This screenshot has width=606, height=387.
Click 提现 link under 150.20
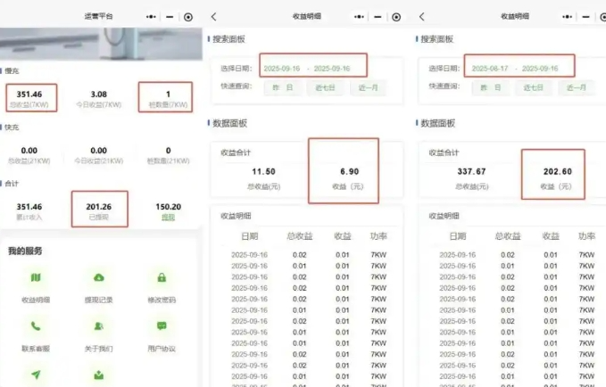[x=167, y=217]
